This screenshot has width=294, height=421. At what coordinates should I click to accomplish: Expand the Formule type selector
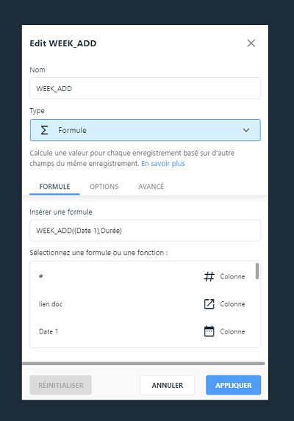146,130
